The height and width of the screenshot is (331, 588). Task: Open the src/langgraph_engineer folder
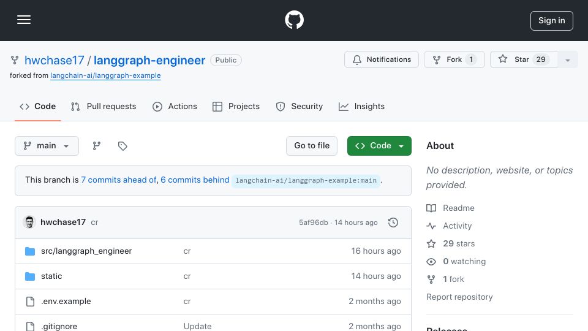[x=86, y=251]
